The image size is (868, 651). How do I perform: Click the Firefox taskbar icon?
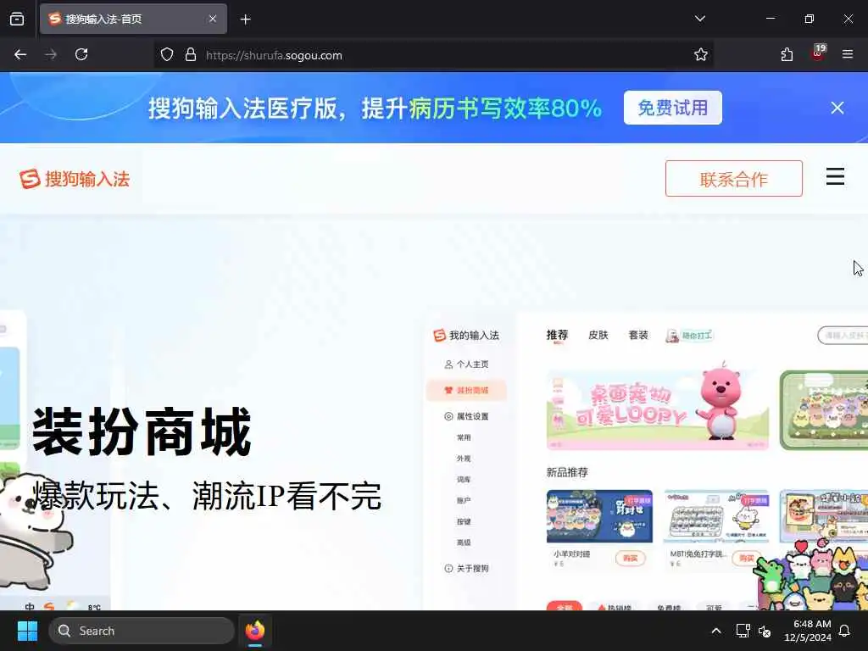point(255,631)
